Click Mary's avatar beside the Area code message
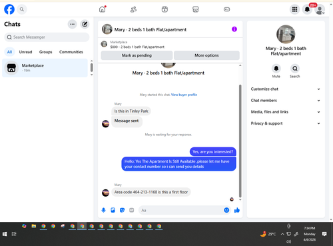This screenshot has height=246, width=333. pyautogui.click(x=105, y=193)
